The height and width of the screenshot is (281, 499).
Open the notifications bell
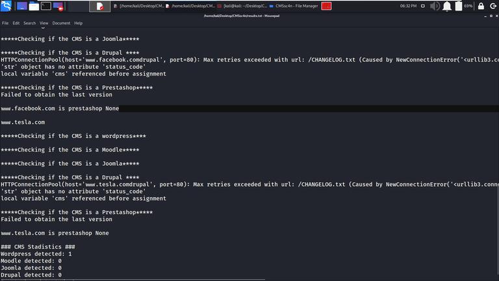[x=447, y=6]
